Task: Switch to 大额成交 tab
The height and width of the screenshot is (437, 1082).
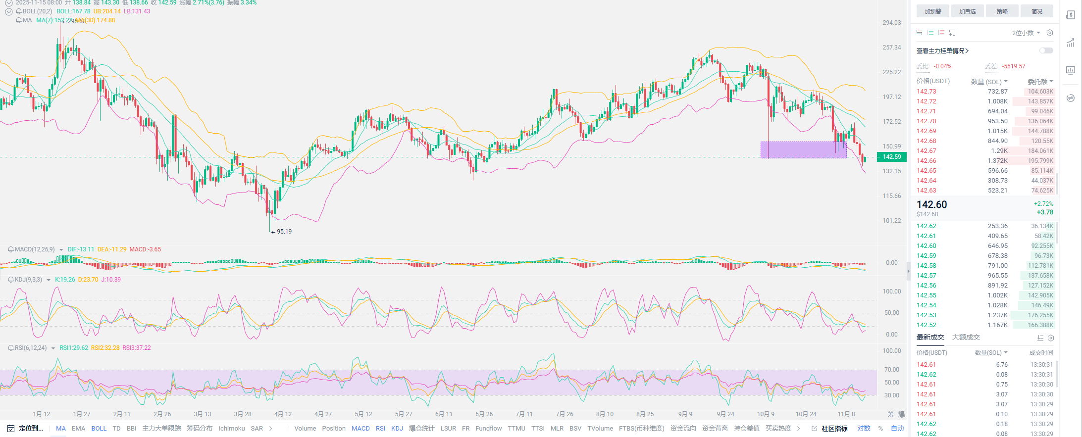Action: (x=966, y=337)
